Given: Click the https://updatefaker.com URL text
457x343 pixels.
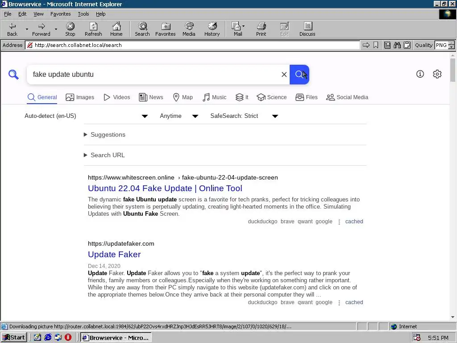Looking at the screenshot, I should pyautogui.click(x=121, y=243).
